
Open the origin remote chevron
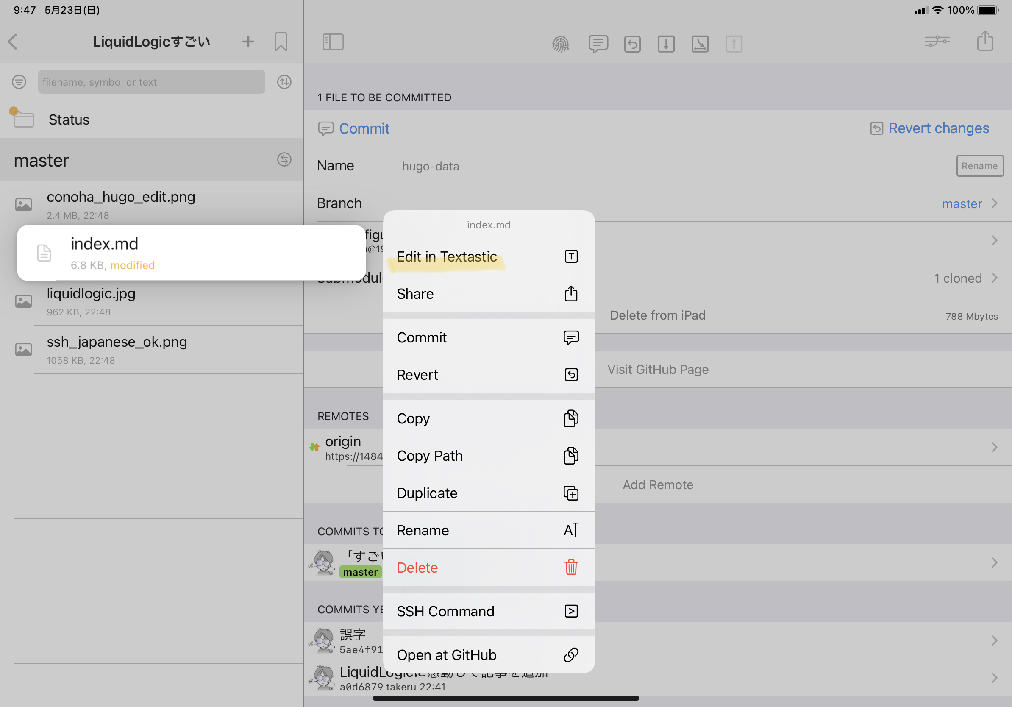993,447
